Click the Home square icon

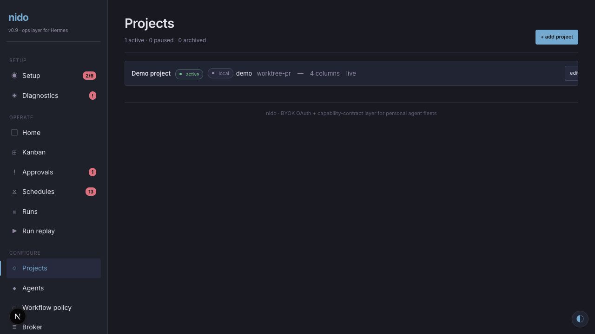(x=14, y=133)
